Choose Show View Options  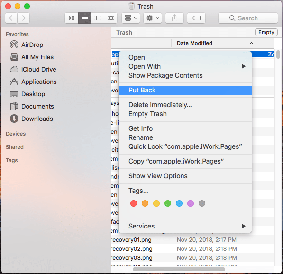[x=185, y=176]
